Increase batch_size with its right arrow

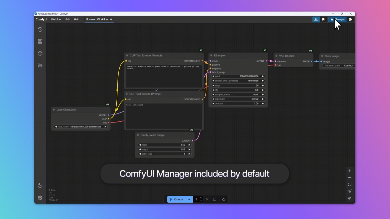pos(189,154)
